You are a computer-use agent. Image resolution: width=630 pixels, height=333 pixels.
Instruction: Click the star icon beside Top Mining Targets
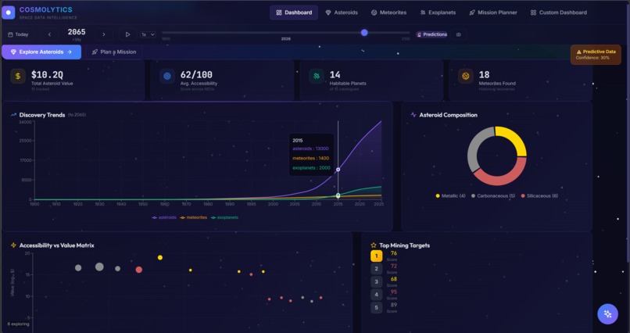pos(374,245)
